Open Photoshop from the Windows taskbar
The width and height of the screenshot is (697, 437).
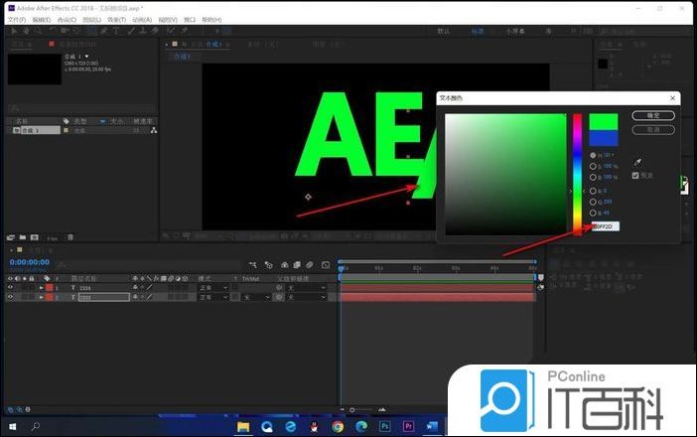tap(384, 426)
